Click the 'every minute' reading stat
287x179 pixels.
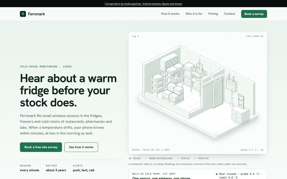(30, 170)
